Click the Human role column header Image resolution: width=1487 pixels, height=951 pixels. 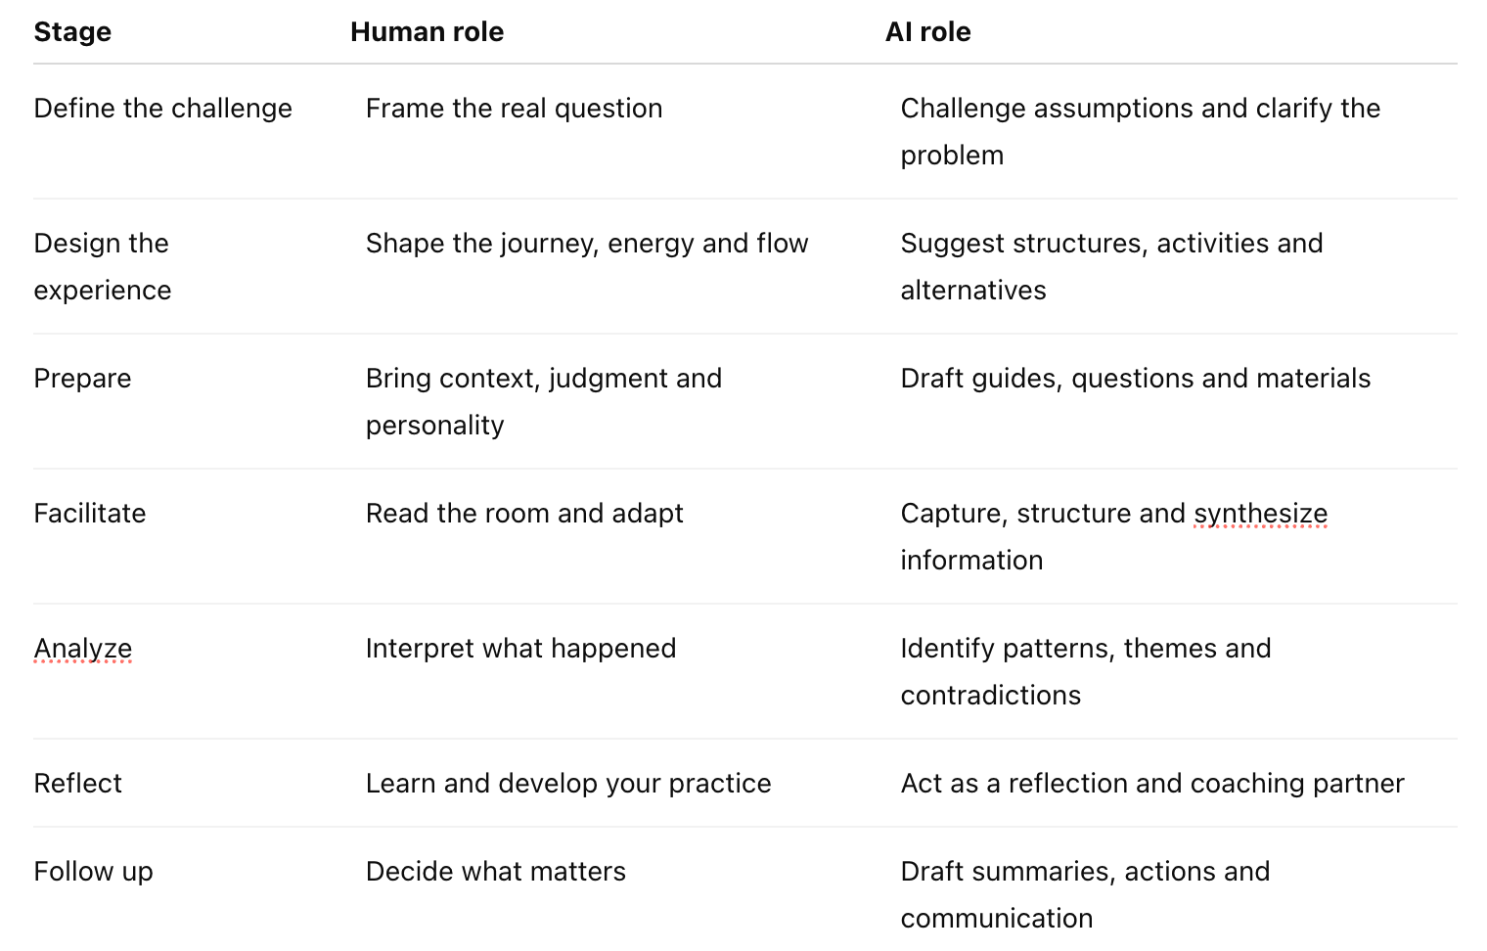point(427,31)
